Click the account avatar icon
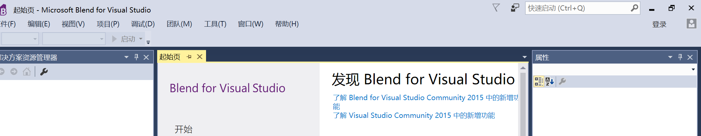 691,24
